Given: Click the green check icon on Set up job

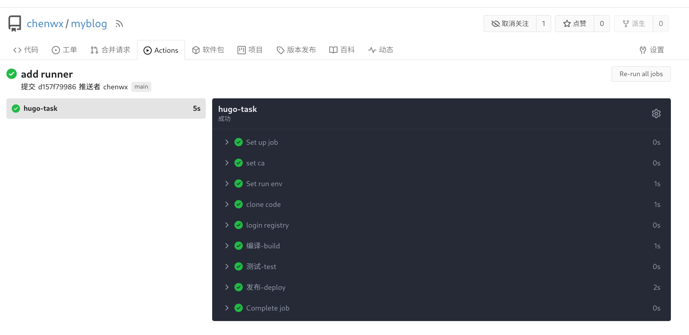Looking at the screenshot, I should pos(239,142).
